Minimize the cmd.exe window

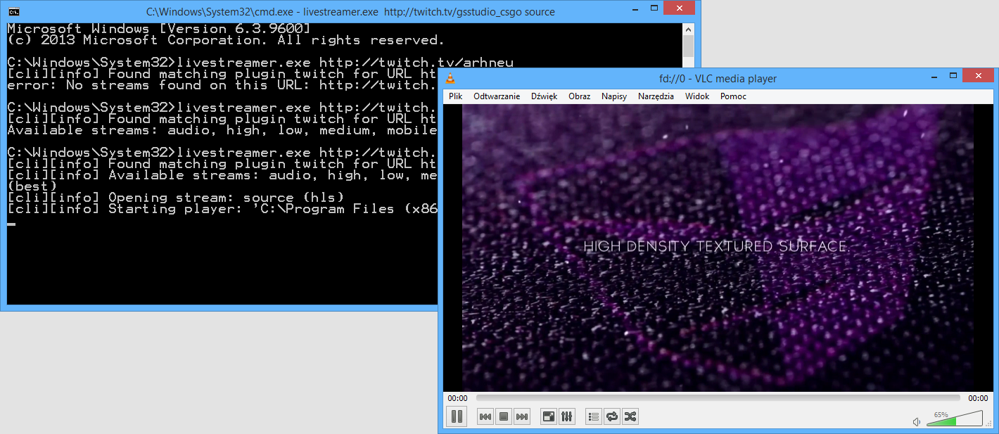coord(634,9)
